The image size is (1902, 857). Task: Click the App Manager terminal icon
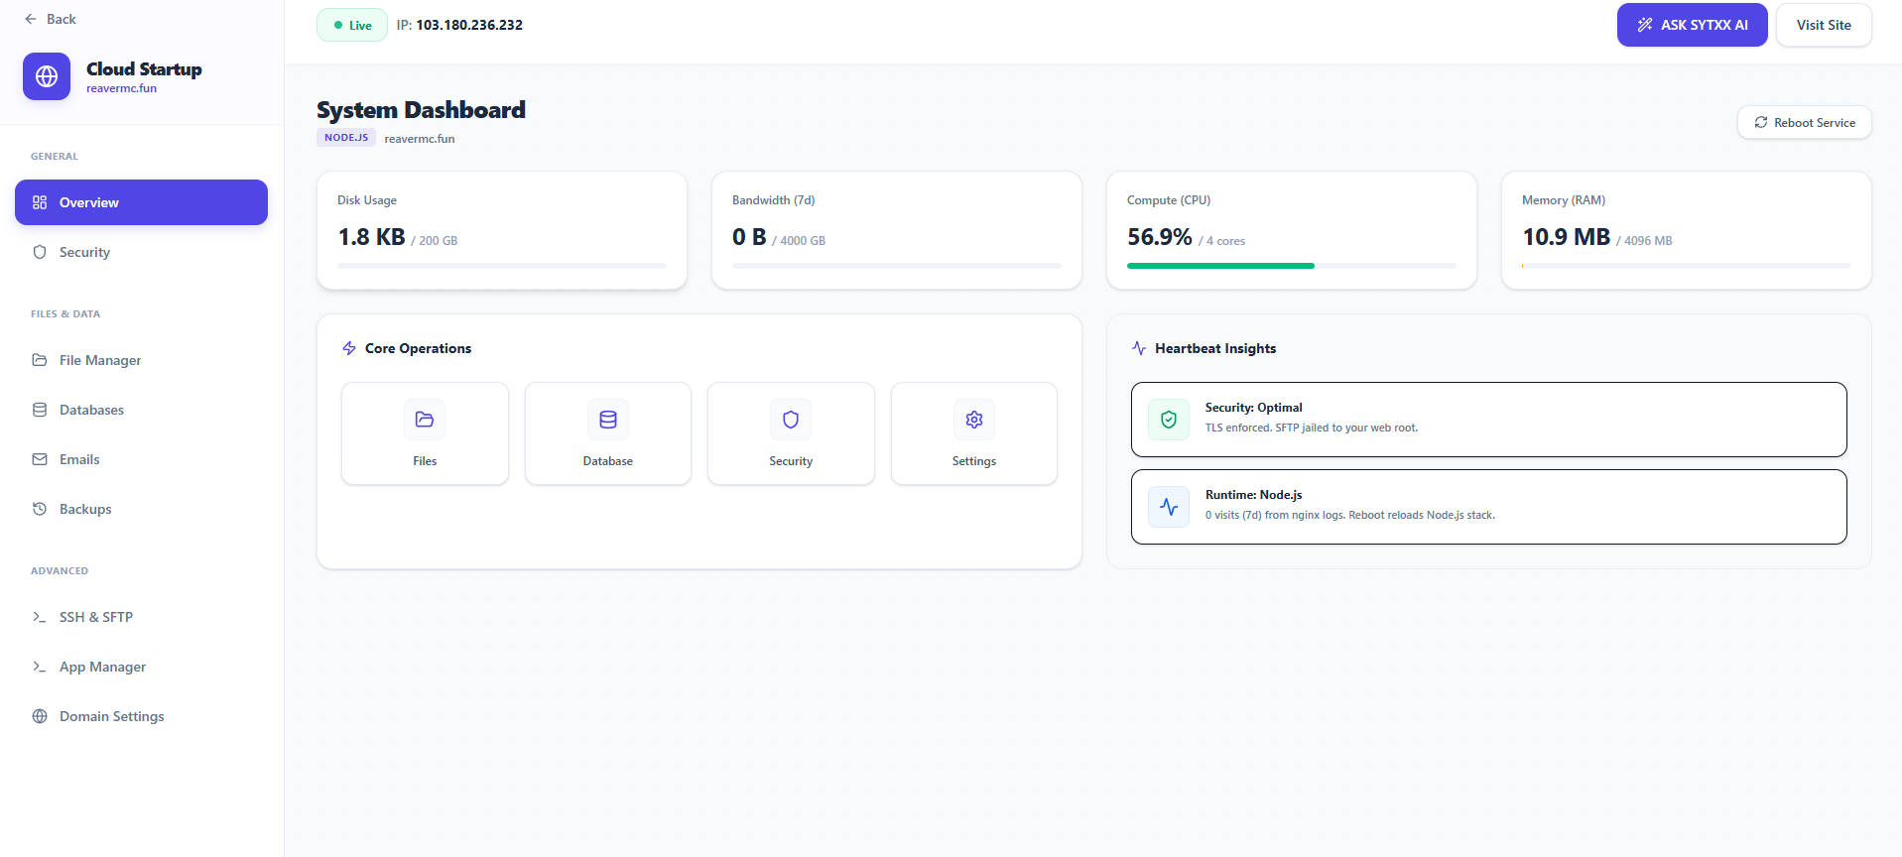click(x=40, y=667)
